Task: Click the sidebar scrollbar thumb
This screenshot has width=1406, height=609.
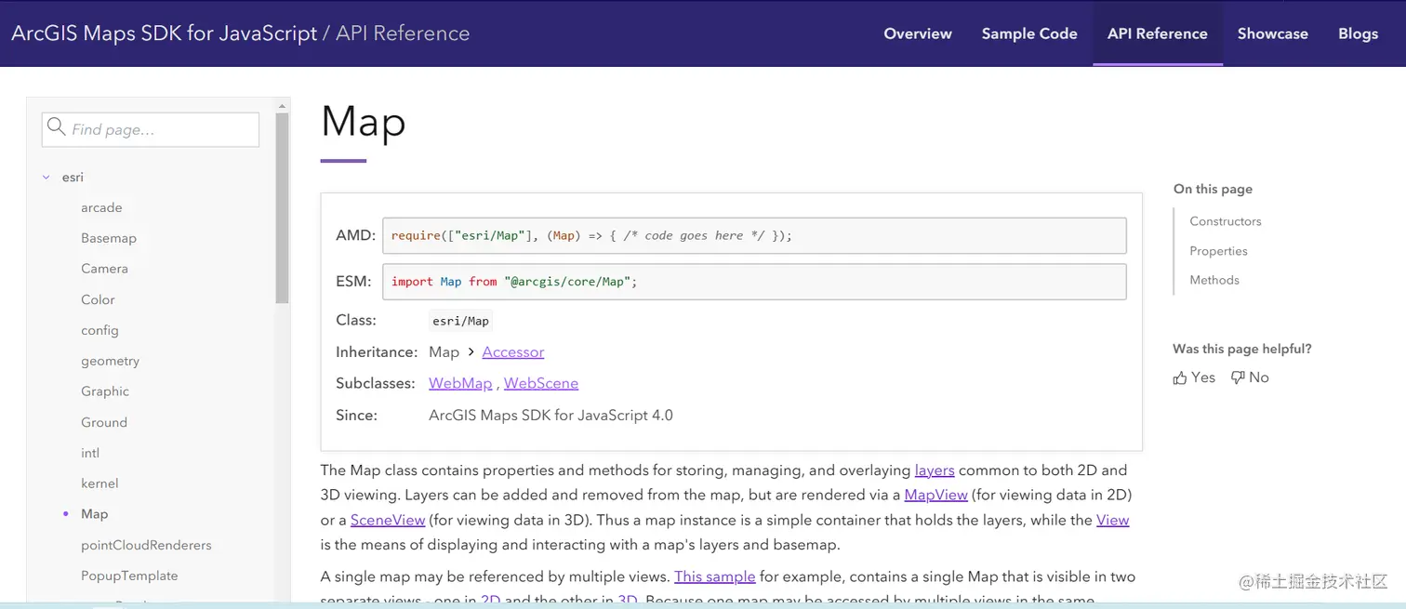Action: click(282, 208)
